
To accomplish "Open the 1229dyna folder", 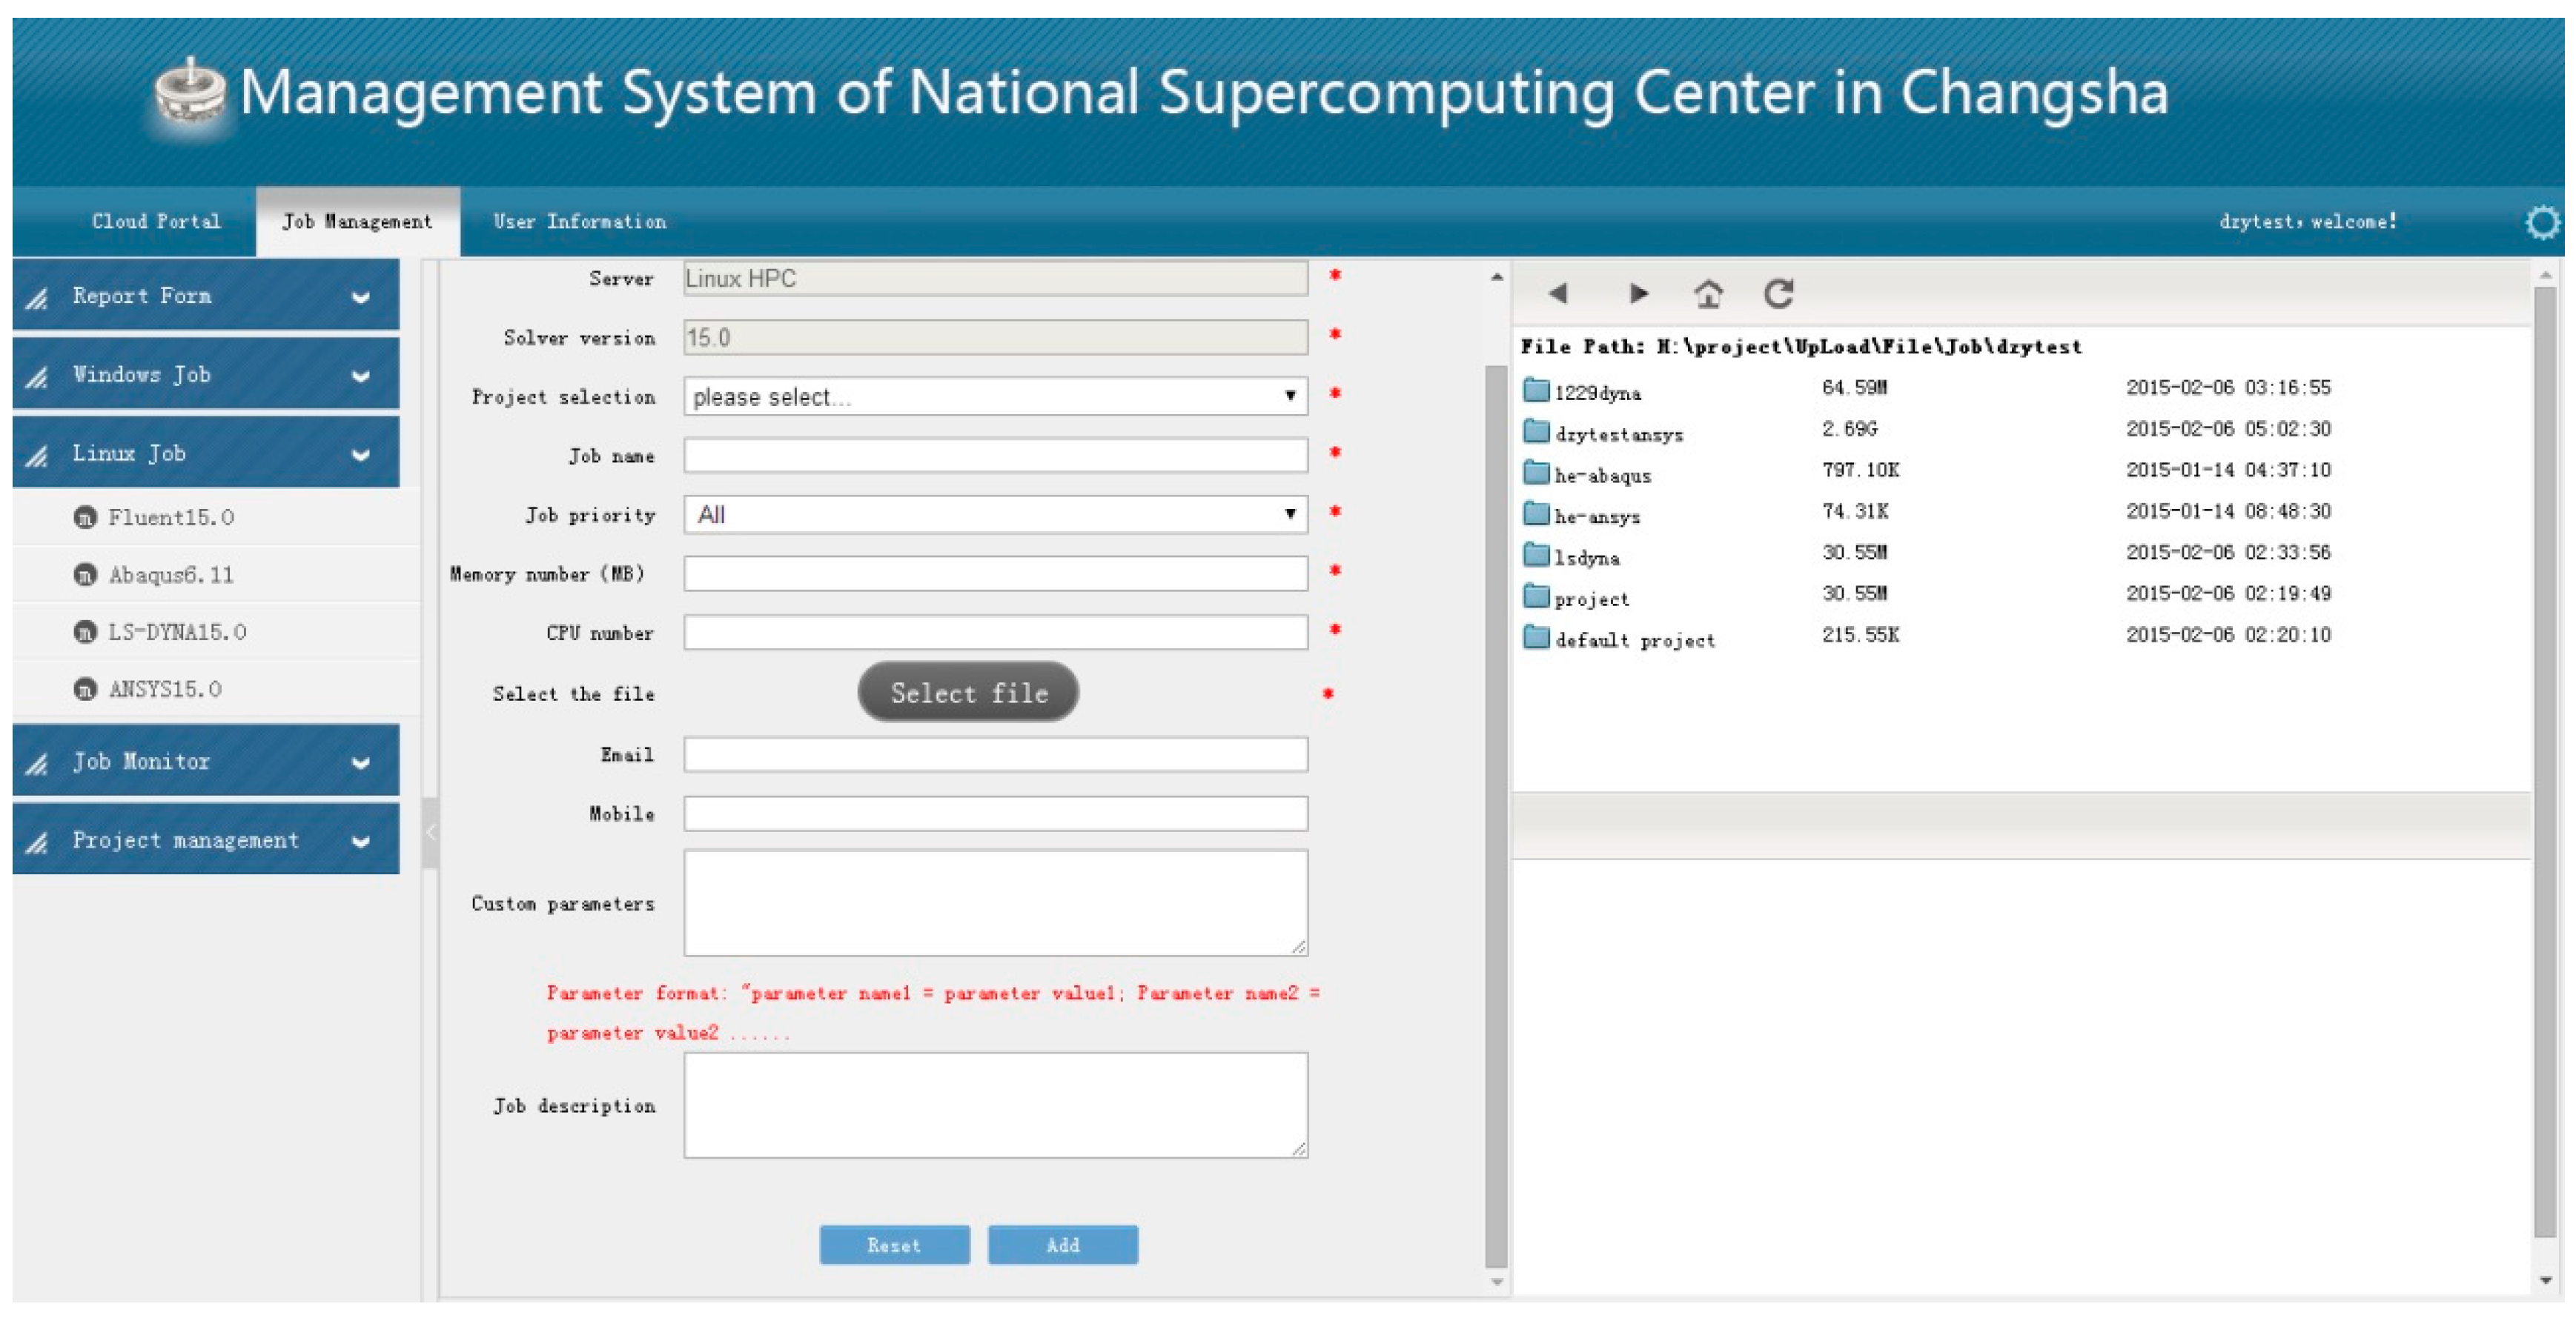I will click(x=1596, y=392).
